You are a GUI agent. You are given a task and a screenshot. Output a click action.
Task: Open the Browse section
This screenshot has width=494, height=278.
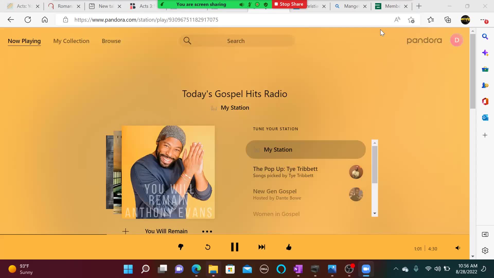click(111, 41)
